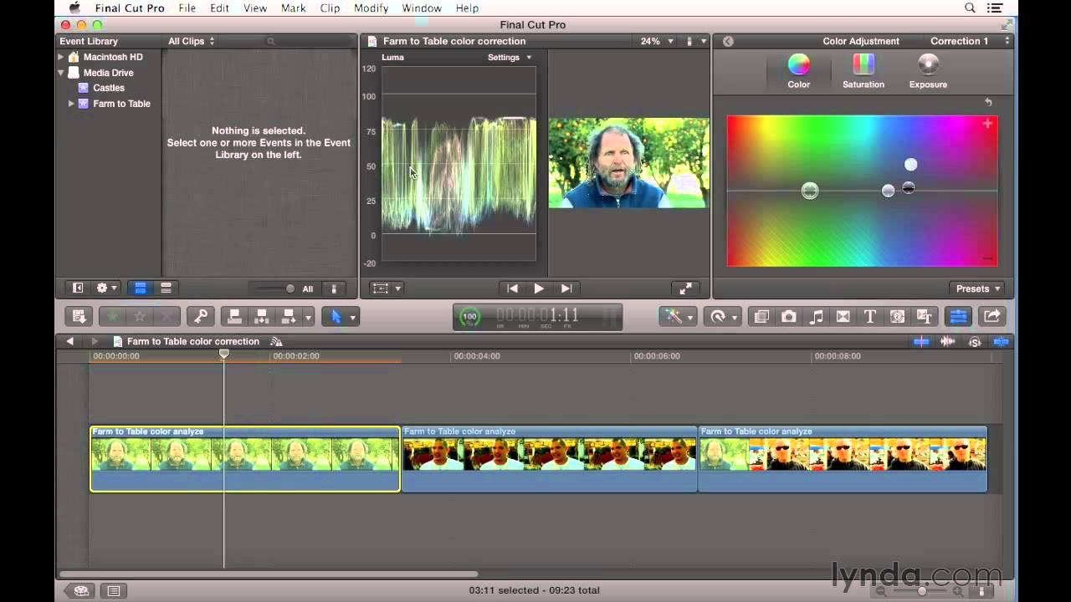1071x602 pixels.
Task: Click the timeline playhead marker
Action: [x=223, y=355]
